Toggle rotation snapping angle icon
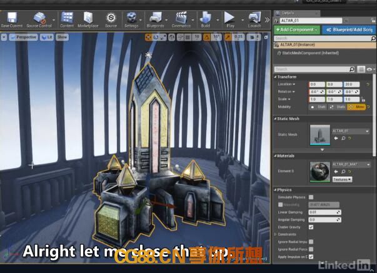This screenshot has width=377, height=273. (206, 37)
